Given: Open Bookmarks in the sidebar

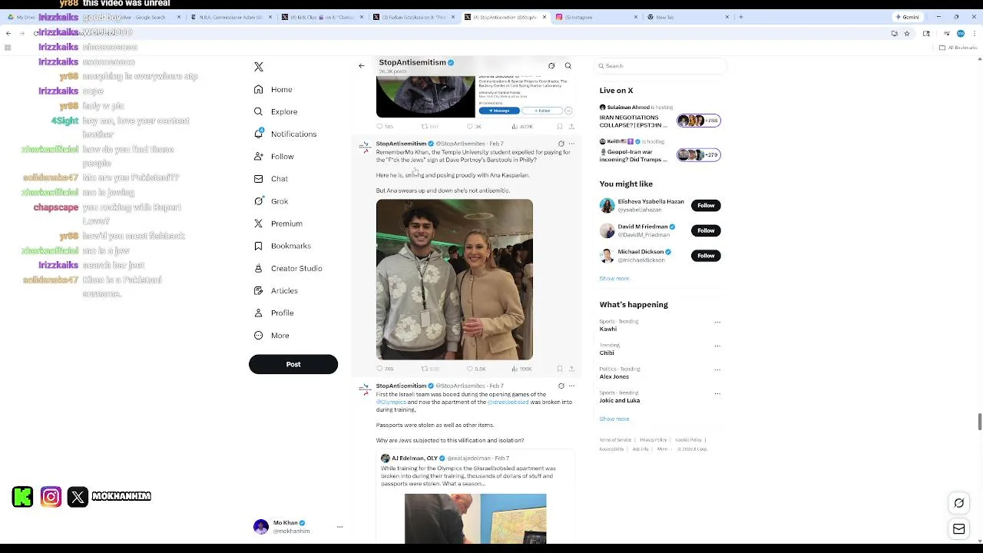Looking at the screenshot, I should 282,246.
